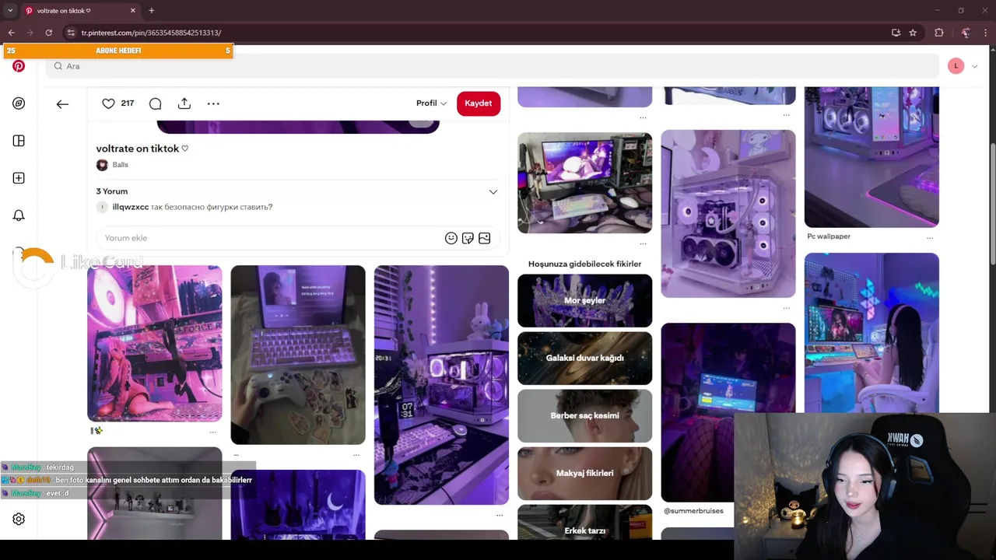Open notifications bell in left sidebar
The width and height of the screenshot is (996, 560).
(19, 215)
